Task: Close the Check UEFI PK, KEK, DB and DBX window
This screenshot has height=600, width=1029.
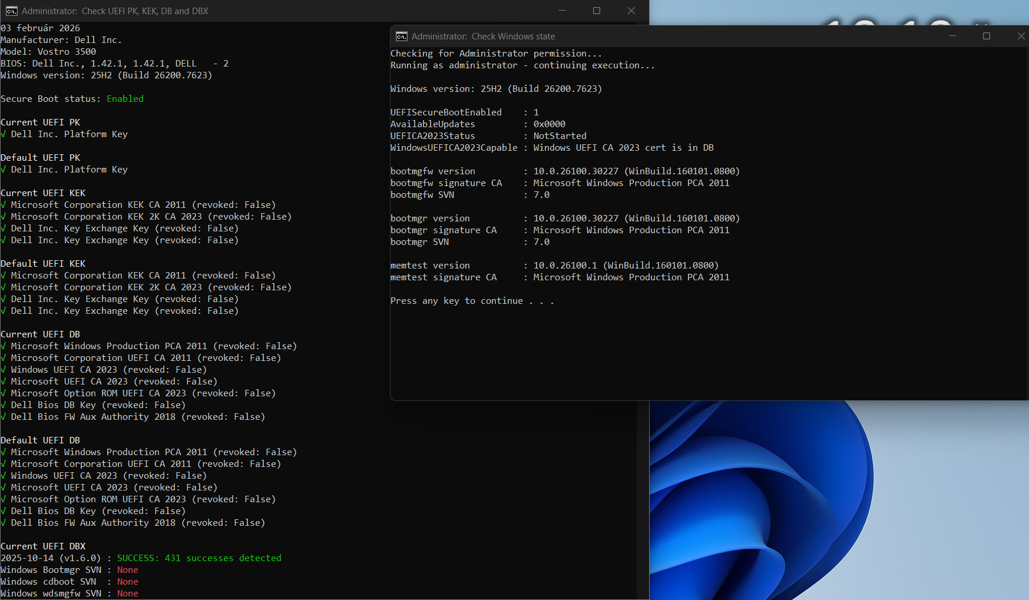Action: (631, 11)
